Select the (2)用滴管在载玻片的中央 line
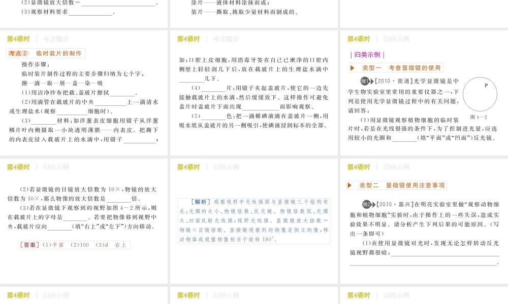The height and width of the screenshot is (304, 508). click(90, 102)
